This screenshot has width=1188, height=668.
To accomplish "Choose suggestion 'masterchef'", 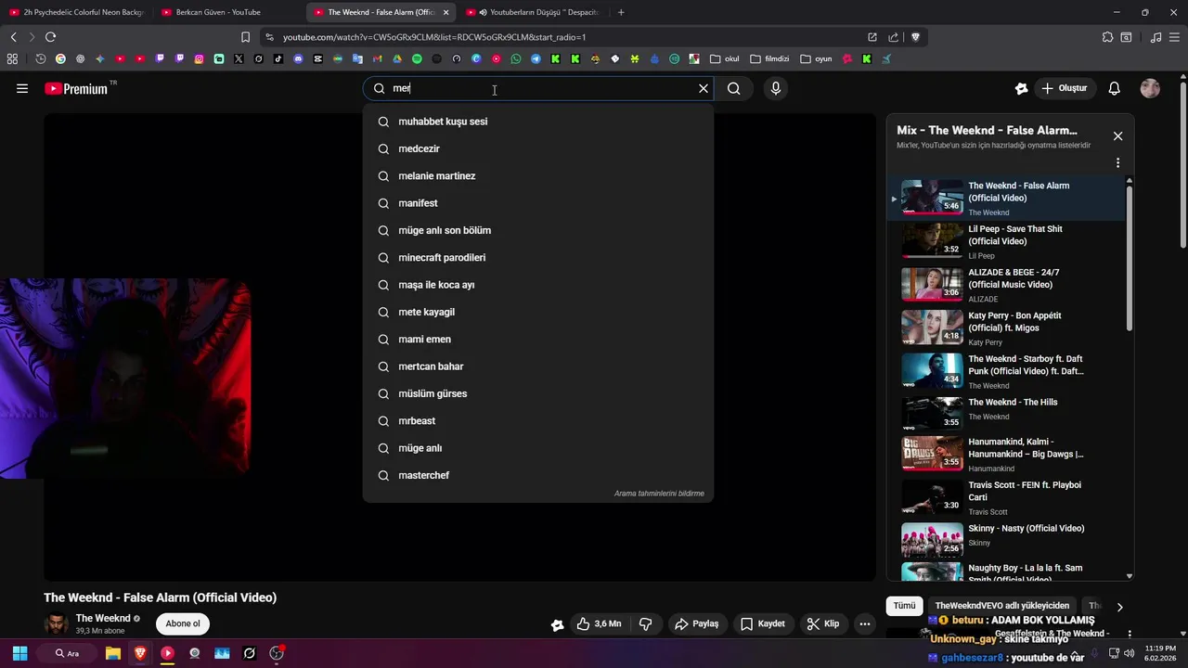I will (538, 475).
